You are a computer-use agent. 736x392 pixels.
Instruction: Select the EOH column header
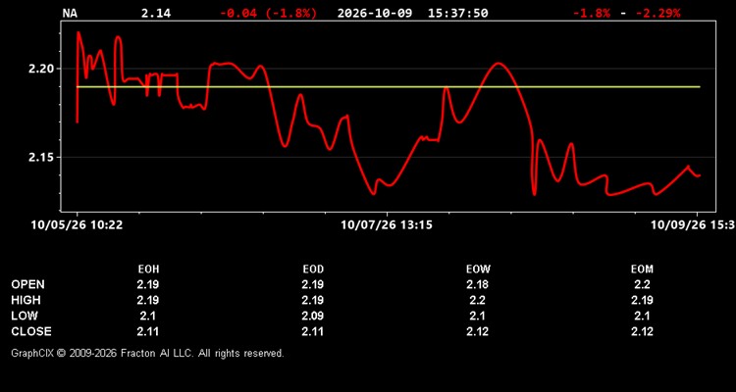click(148, 269)
